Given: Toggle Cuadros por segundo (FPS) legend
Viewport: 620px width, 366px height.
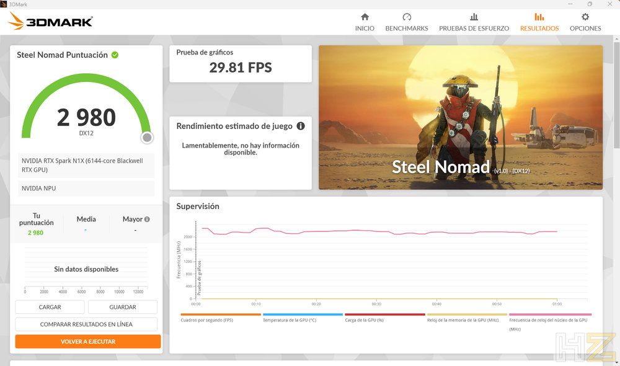Looking at the screenshot, I should click(220, 318).
